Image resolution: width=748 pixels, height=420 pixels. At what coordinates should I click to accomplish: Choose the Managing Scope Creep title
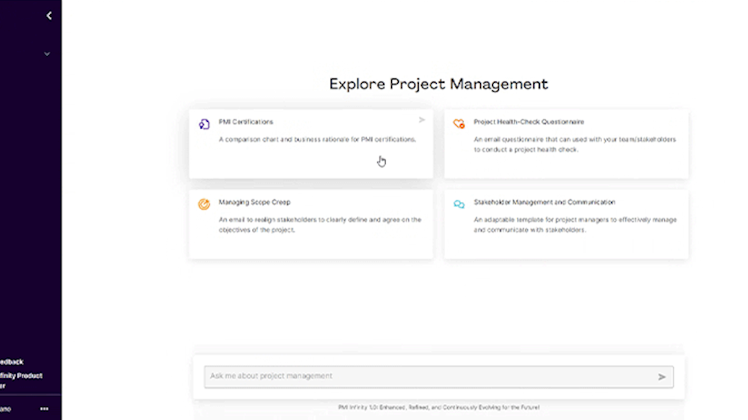tap(254, 202)
